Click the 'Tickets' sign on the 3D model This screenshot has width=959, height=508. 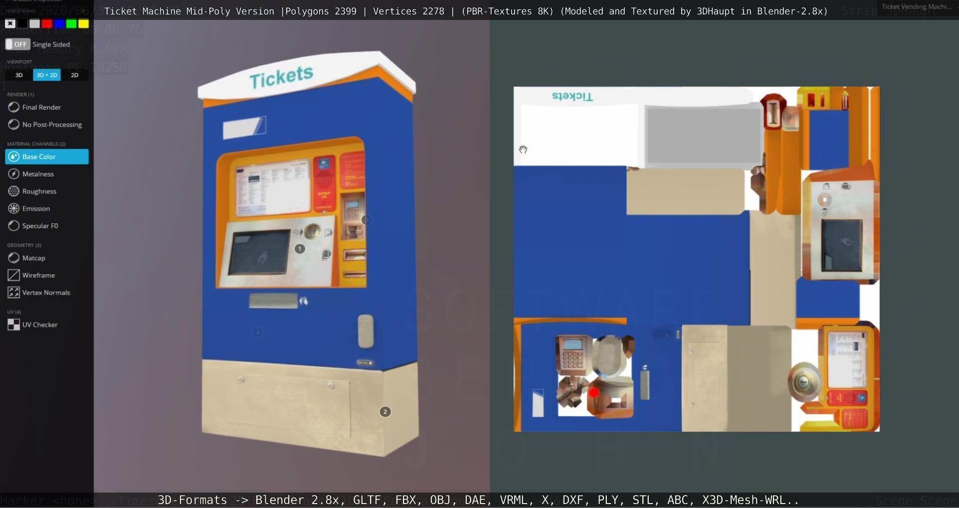[281, 77]
